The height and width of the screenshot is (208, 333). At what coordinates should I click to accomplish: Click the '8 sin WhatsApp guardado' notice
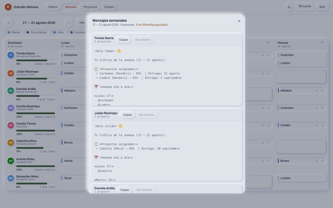point(152,25)
